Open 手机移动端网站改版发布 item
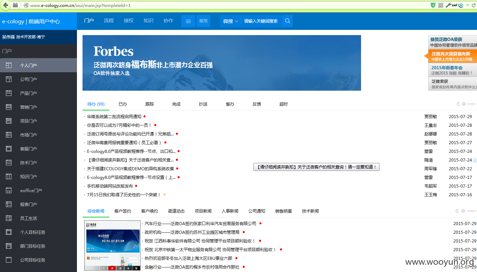The image size is (477, 272). pyautogui.click(x=110, y=186)
